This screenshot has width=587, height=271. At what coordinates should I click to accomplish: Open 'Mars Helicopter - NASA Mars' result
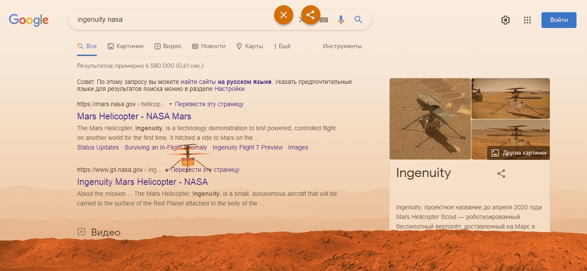point(134,116)
